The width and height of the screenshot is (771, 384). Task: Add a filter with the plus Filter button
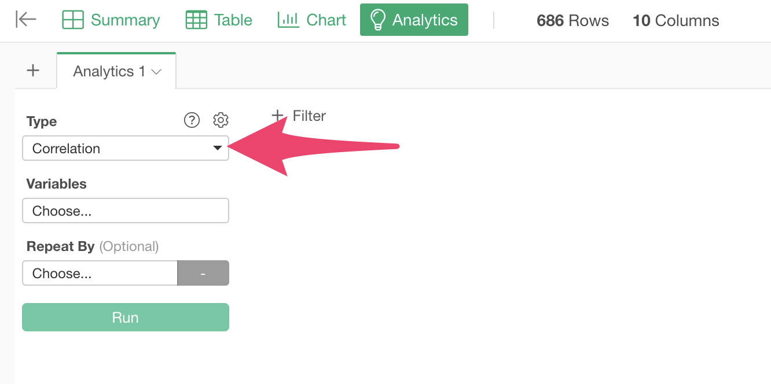(x=299, y=116)
